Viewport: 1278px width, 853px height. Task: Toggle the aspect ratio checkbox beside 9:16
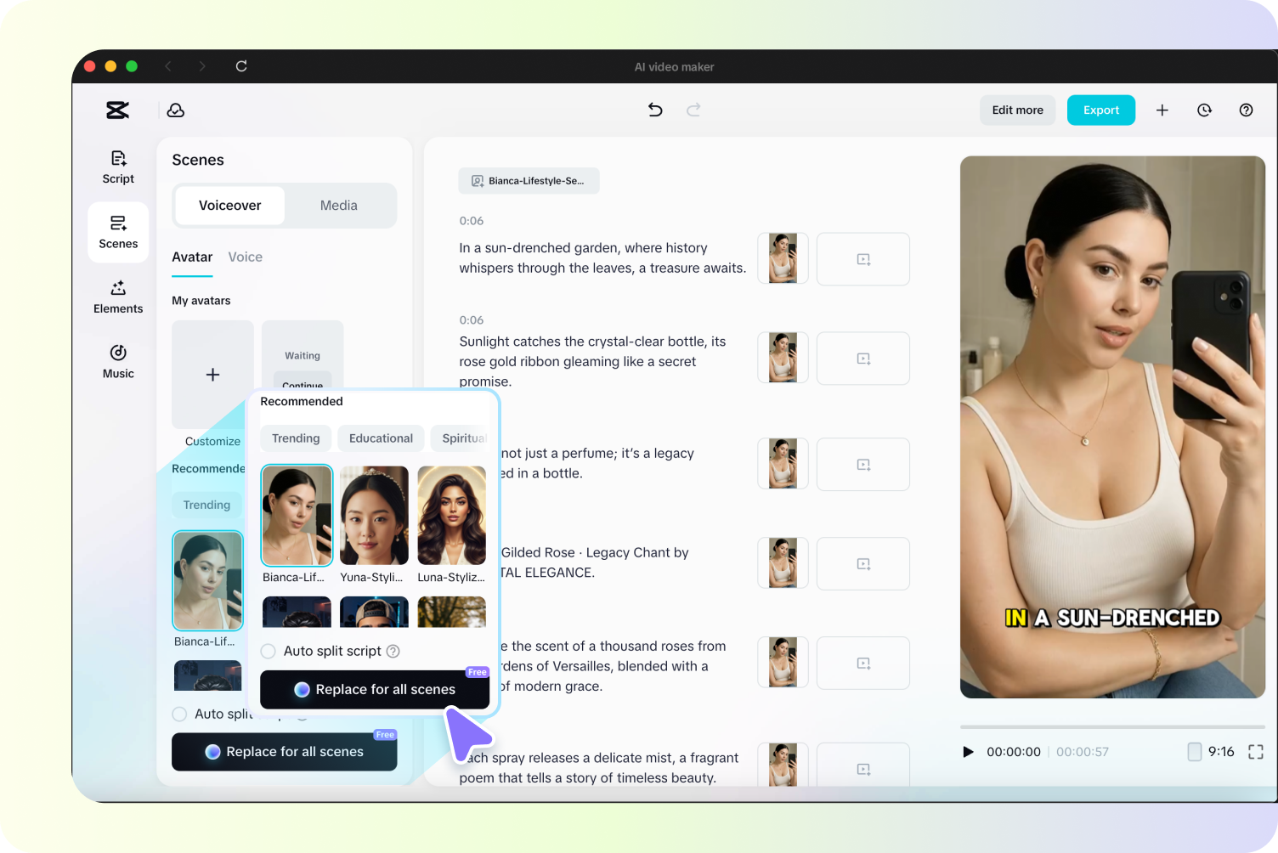tap(1193, 751)
